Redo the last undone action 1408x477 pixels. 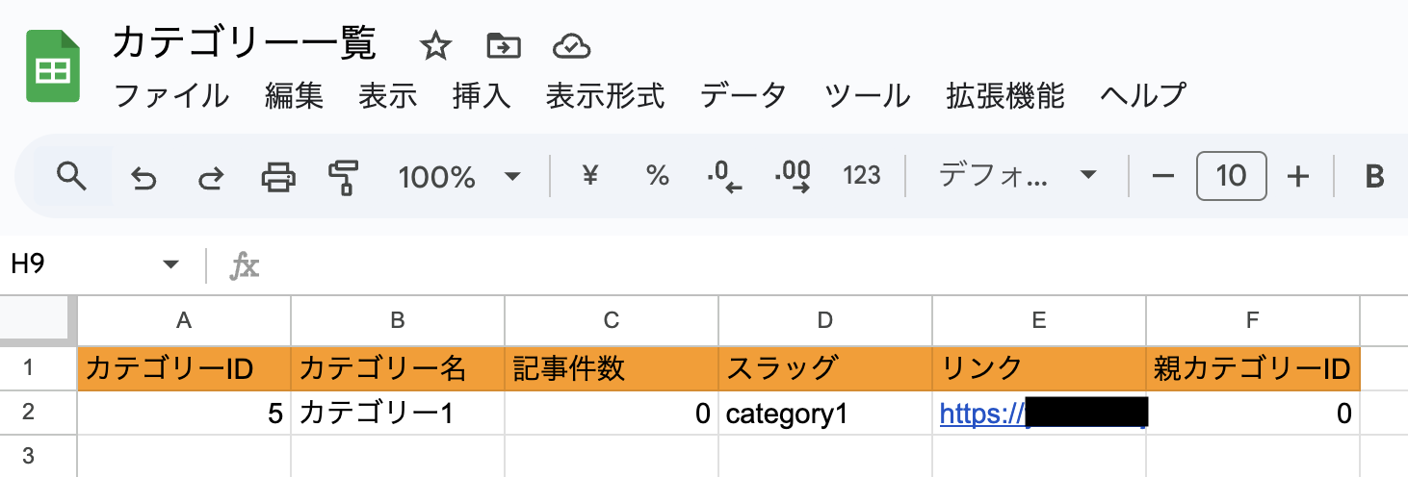pyautogui.click(x=210, y=176)
